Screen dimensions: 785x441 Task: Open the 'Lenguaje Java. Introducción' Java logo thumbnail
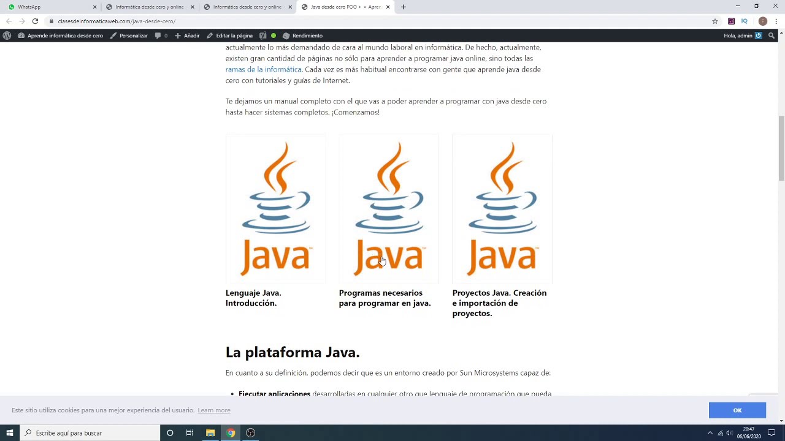276,209
